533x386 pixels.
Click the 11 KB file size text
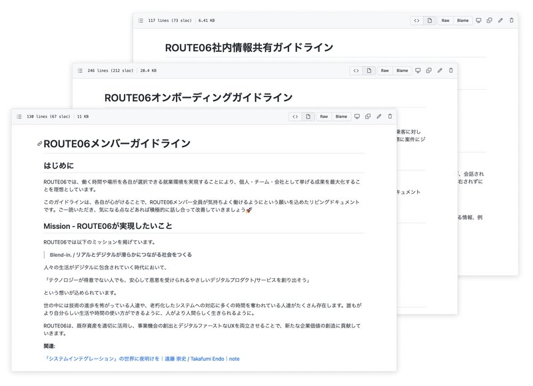click(x=83, y=116)
